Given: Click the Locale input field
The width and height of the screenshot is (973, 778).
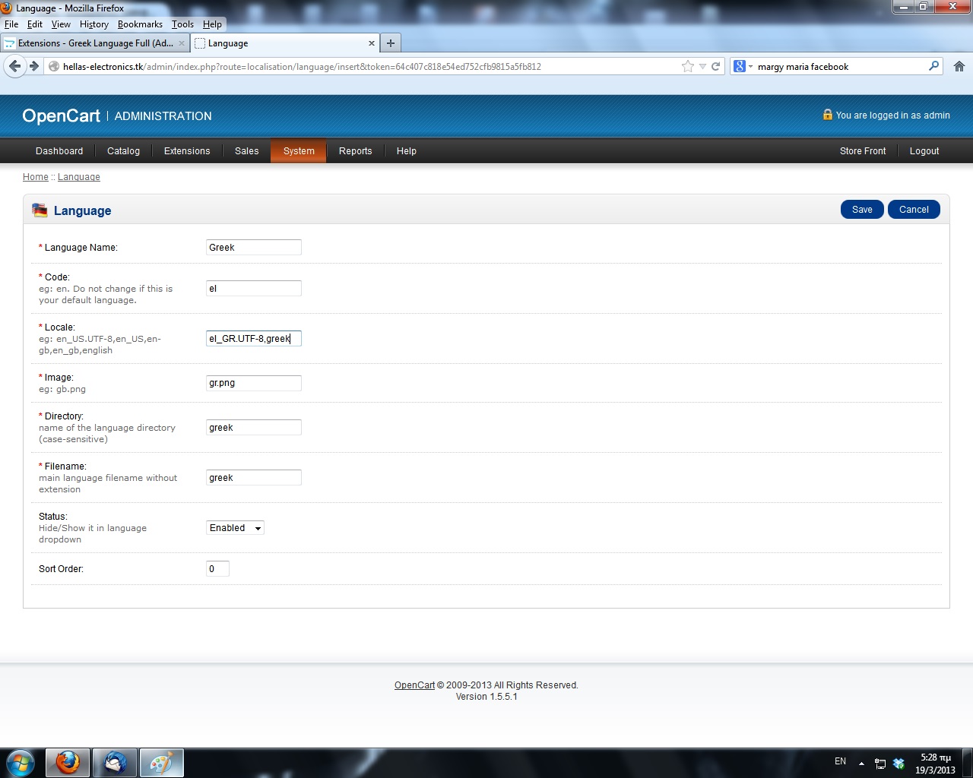Looking at the screenshot, I should (254, 339).
